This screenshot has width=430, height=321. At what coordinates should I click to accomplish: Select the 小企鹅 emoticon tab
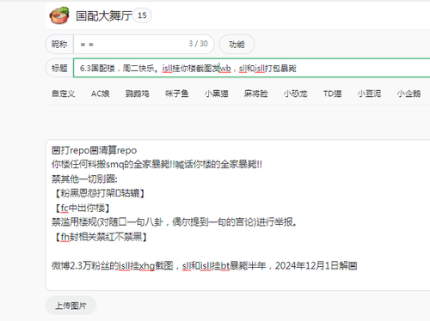(408, 94)
